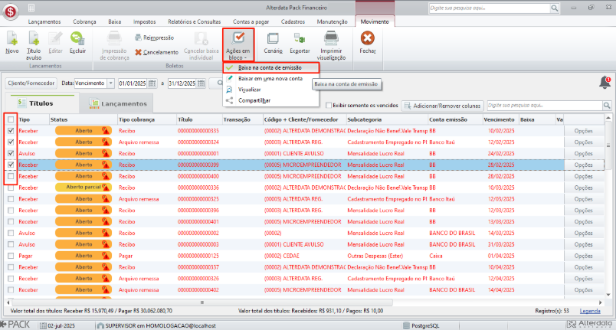Check the row for título 00000000000400
This screenshot has width=616, height=330.
tap(11, 176)
